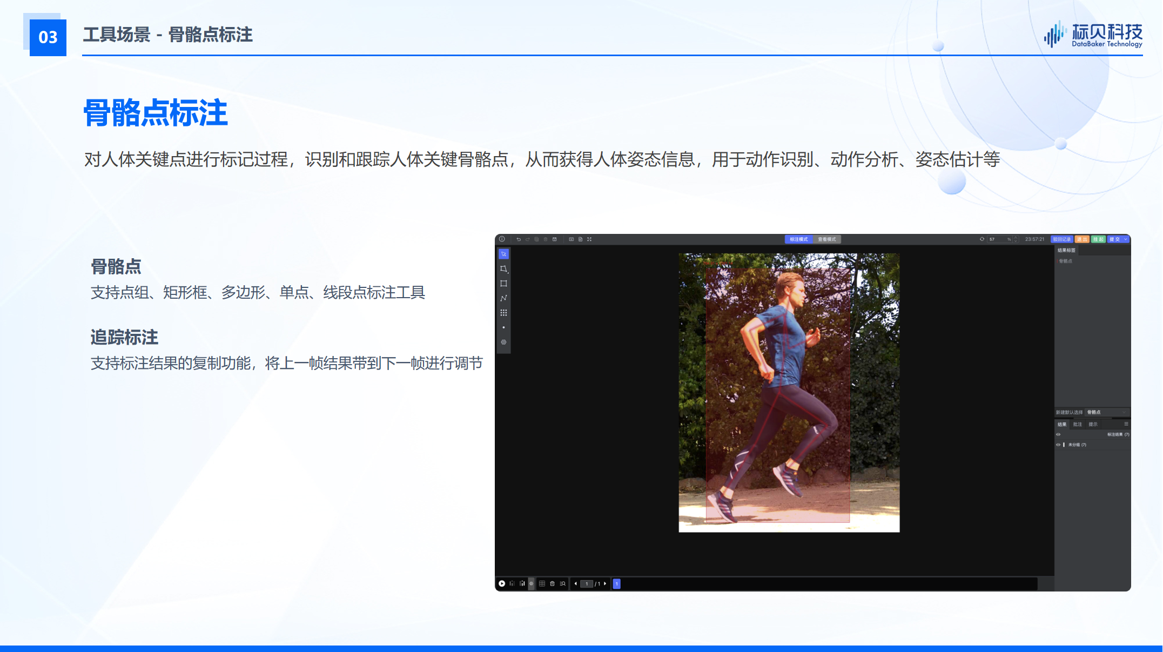Switch to 查看模式 mode
This screenshot has width=1163, height=652.
pos(827,239)
